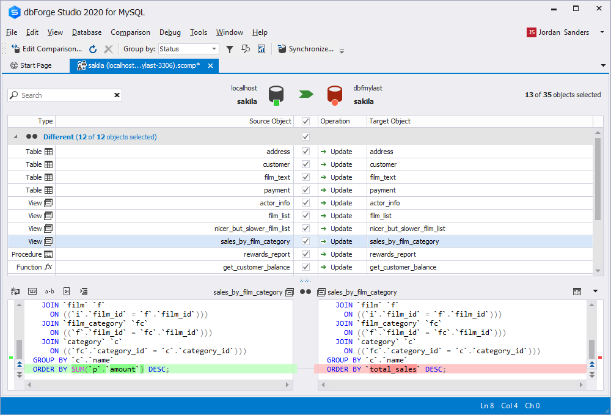Open the File menu
Screen dimensions: 611x415
coord(12,32)
